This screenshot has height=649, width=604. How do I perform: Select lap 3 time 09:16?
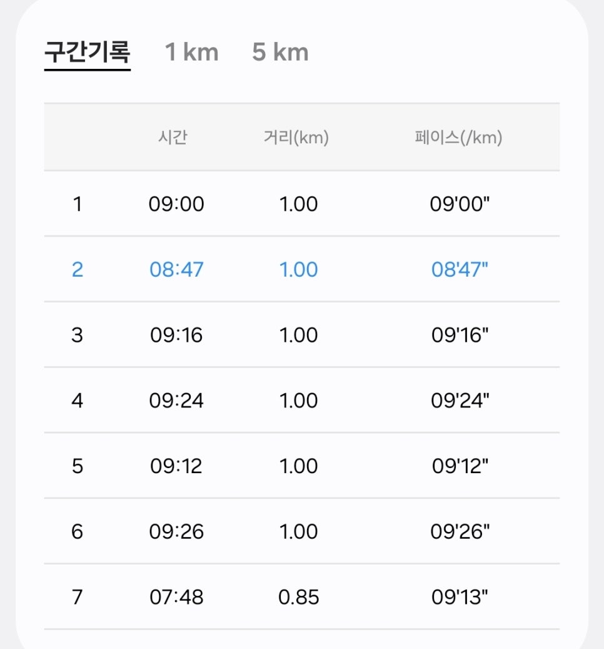click(176, 335)
